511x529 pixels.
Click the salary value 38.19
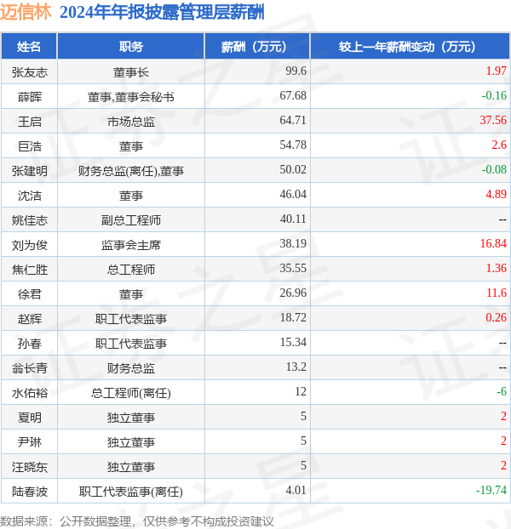(293, 243)
